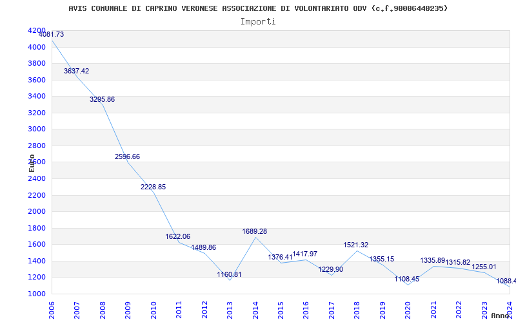Select the 1335.89 data label
The image size is (516, 322).
click(432, 260)
